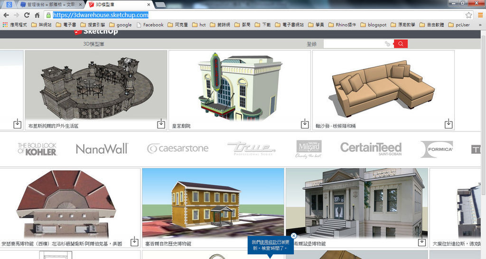Open the Caesarstone brand catalog

(x=178, y=148)
